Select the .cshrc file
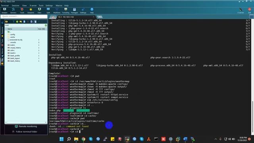Image resolution: width=254 pixels, height=143 pixels. coord(11,50)
